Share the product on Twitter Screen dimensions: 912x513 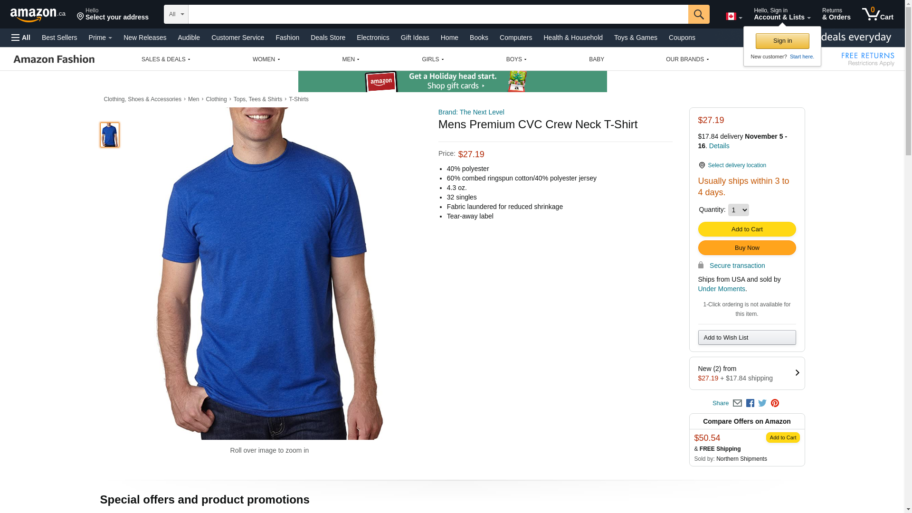762,403
